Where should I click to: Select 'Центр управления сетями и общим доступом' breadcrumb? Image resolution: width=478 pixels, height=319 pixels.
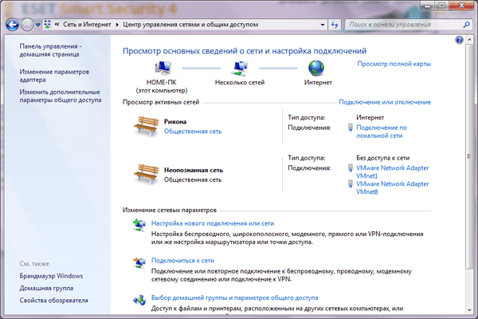coord(190,25)
